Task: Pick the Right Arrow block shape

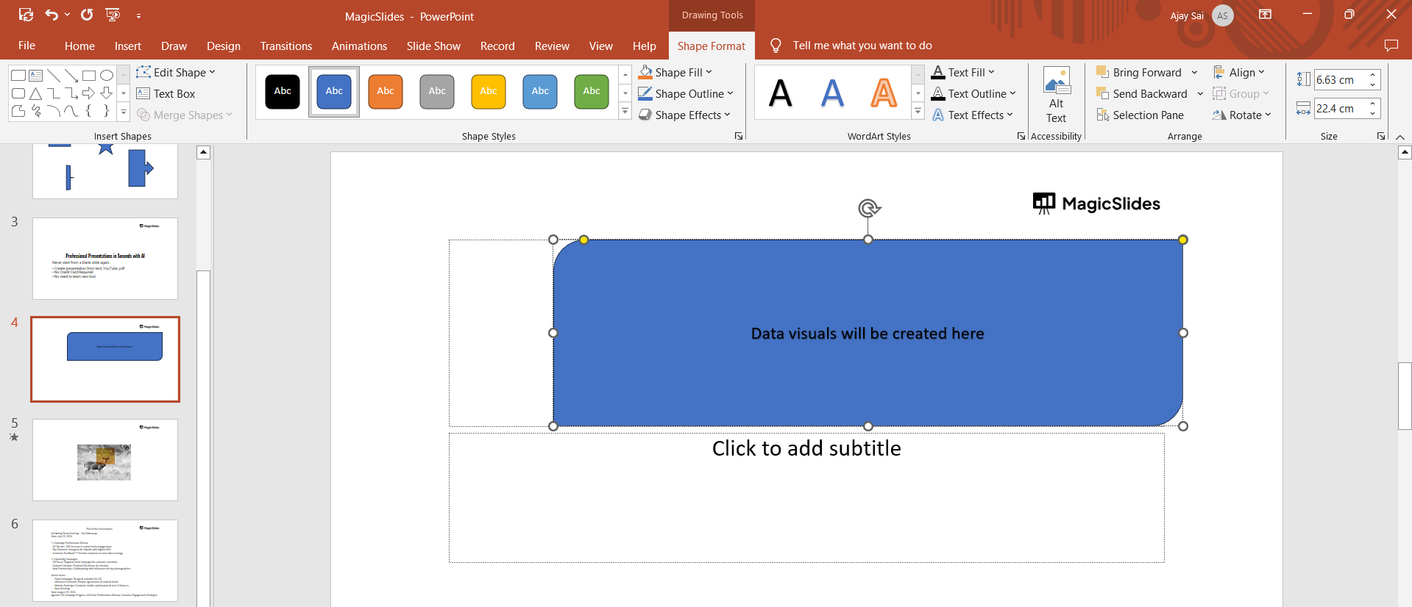Action: (89, 93)
